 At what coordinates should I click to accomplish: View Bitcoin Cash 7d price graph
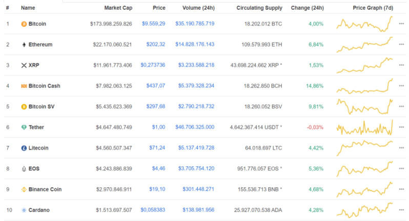click(x=364, y=86)
